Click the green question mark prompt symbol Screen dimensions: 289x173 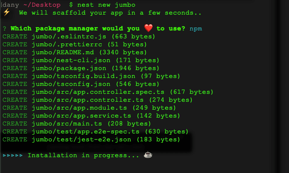[4, 29]
